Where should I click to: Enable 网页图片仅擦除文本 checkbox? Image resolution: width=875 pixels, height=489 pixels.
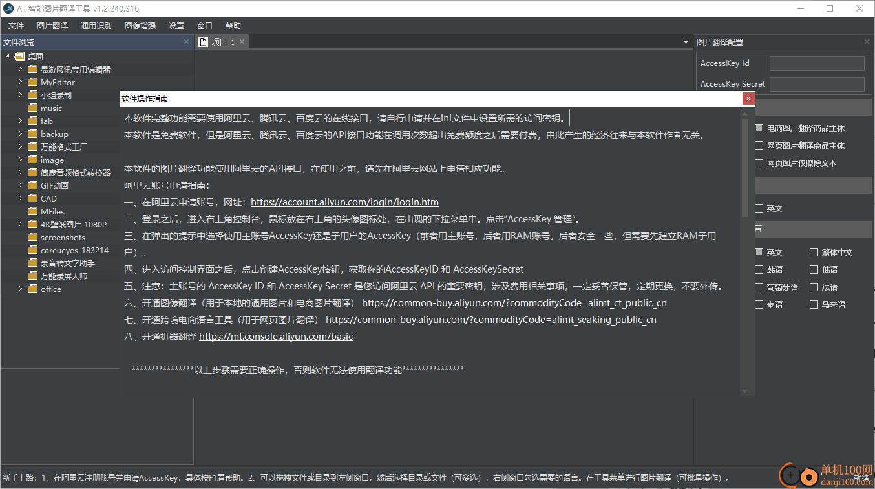point(759,163)
